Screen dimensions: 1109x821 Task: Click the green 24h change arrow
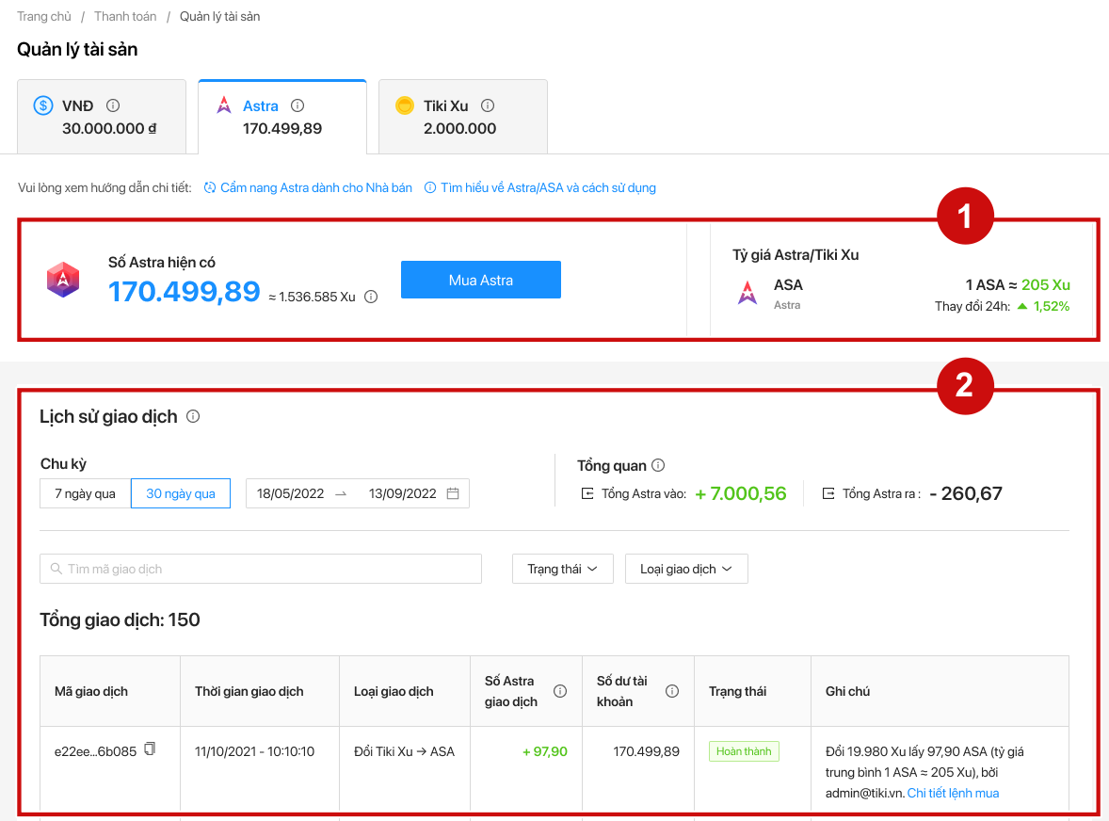[x=1022, y=306]
